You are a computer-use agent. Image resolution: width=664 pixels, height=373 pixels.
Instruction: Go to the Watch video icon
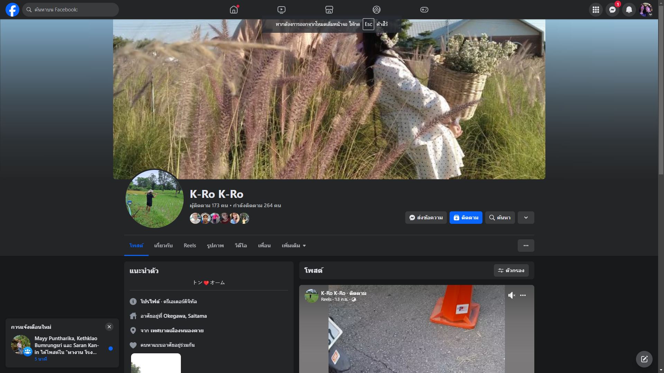pyautogui.click(x=282, y=10)
